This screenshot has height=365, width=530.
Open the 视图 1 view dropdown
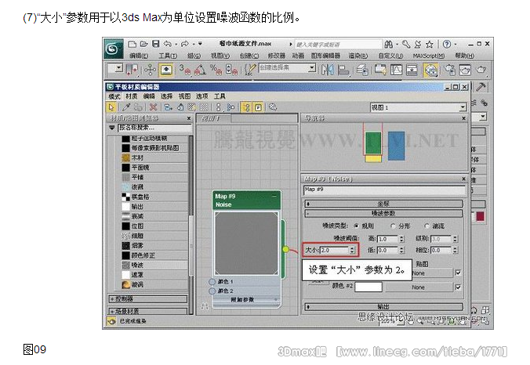point(463,108)
